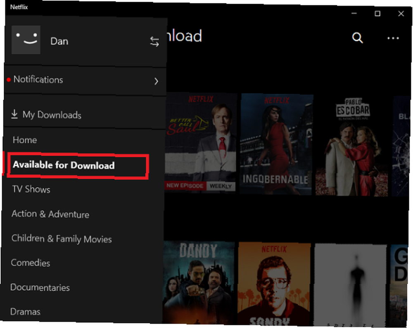
Task: Click the search magnifier icon
Action: (357, 38)
